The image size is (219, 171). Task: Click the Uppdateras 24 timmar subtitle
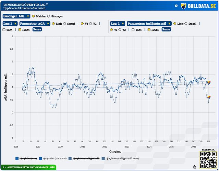(x=24, y=8)
